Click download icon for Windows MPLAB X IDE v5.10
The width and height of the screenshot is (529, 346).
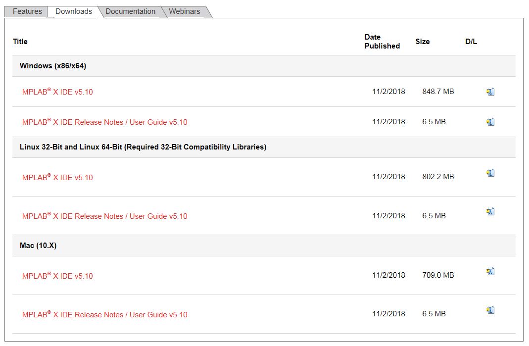[490, 92]
